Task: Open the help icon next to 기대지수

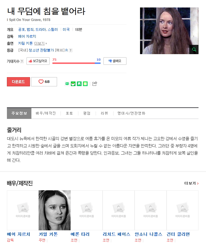Action: 22,61
